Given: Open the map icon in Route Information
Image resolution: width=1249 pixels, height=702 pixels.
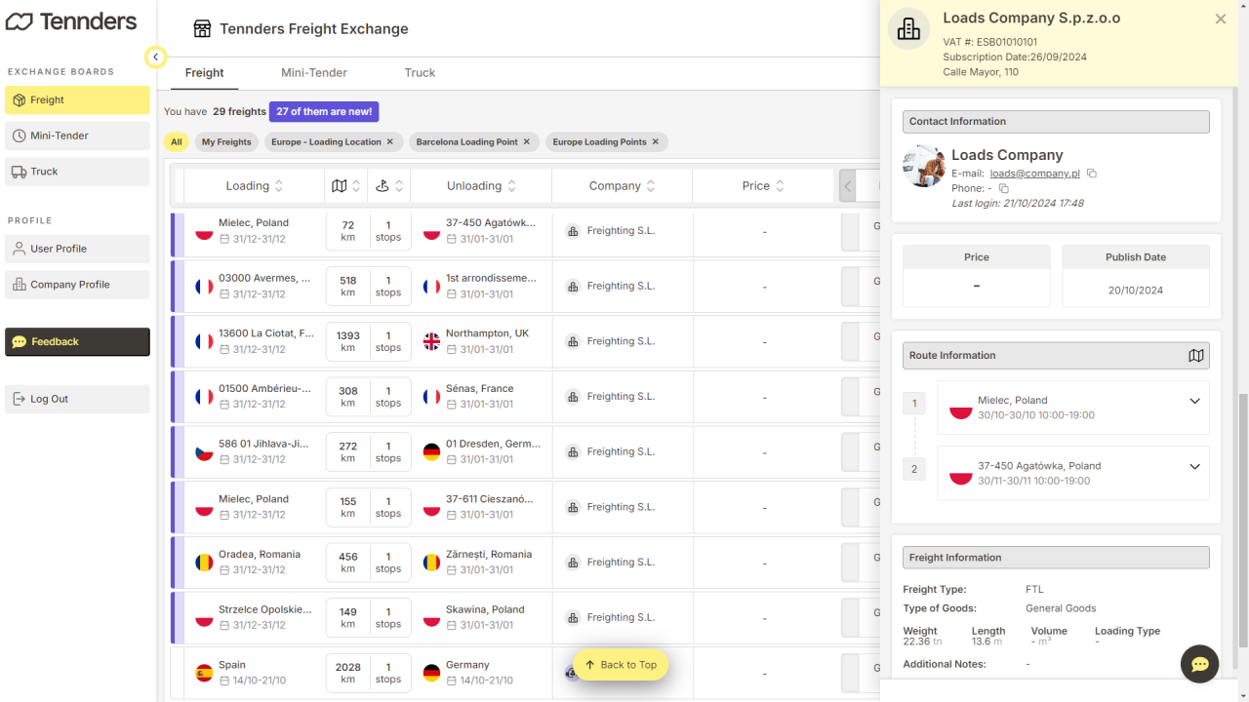Looking at the screenshot, I should [1195, 356].
